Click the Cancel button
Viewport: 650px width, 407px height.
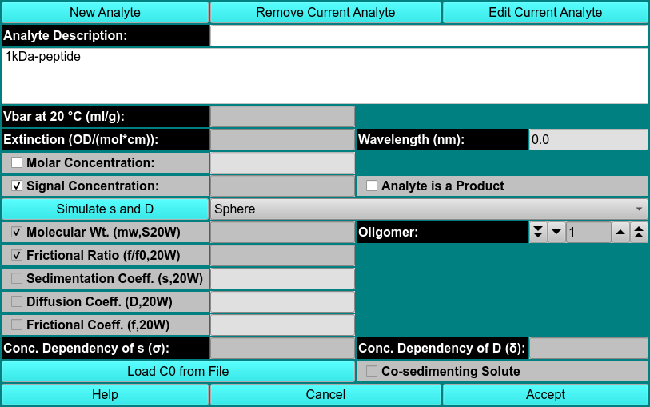click(x=325, y=395)
